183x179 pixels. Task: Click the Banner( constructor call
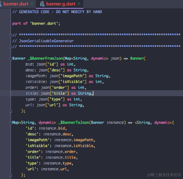coord(138,58)
